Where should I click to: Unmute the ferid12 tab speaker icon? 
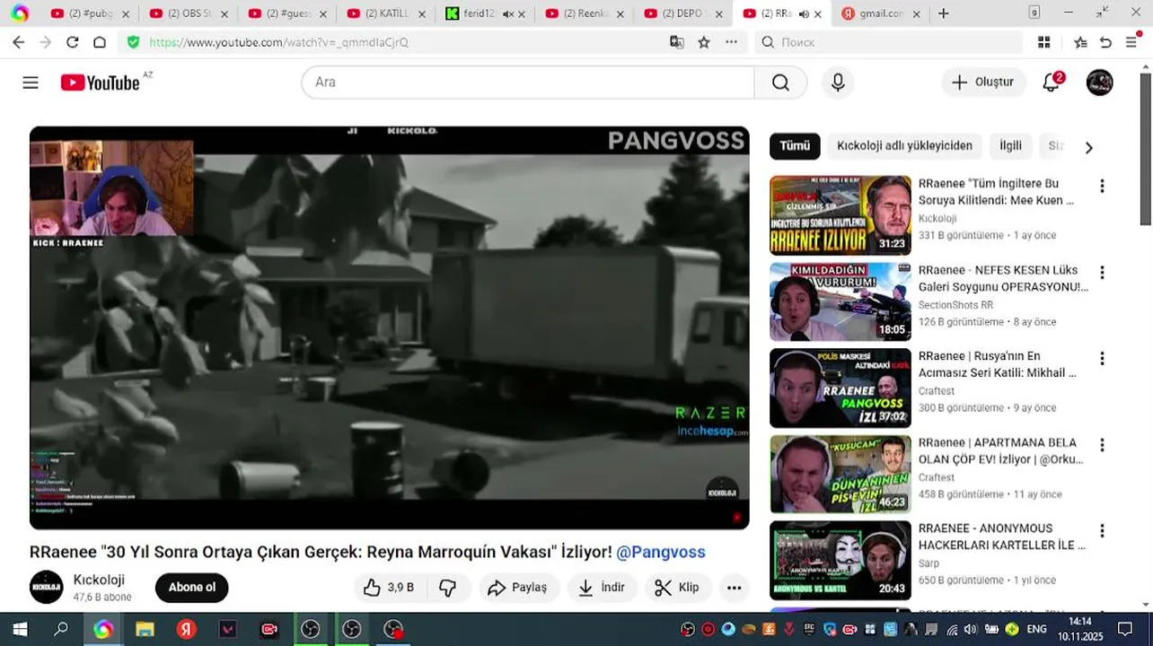point(508,14)
